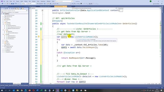Click the notifications icon in the system tray

pos(161,90)
